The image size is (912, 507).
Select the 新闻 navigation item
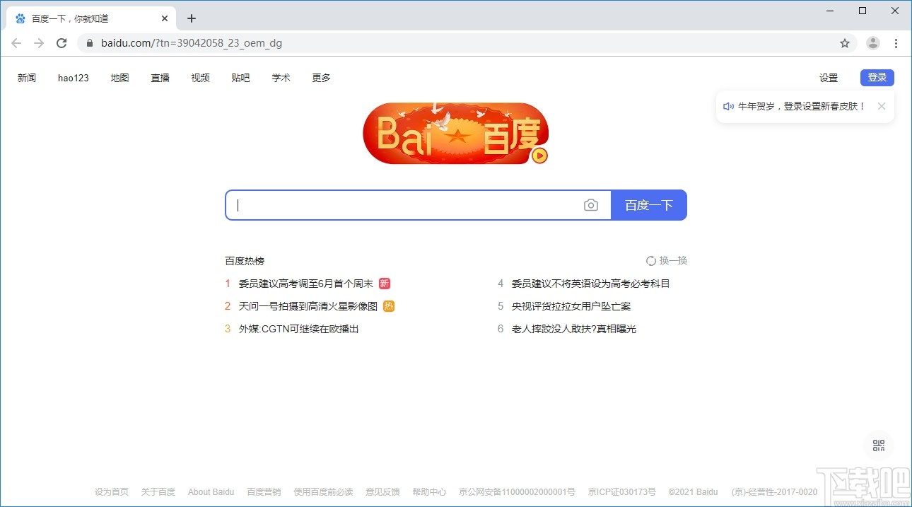coord(27,78)
